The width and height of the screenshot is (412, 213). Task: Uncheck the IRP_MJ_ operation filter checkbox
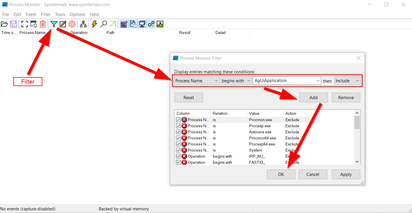click(178, 156)
